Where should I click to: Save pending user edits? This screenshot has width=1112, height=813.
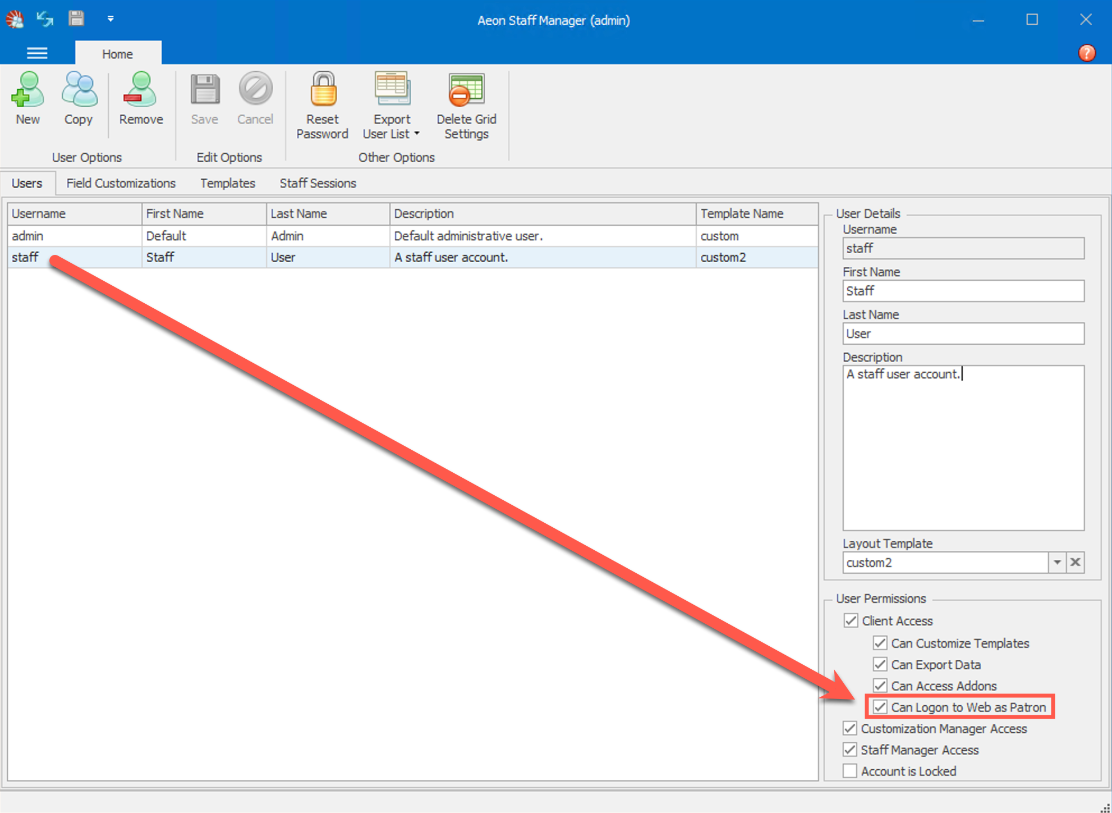pos(204,101)
